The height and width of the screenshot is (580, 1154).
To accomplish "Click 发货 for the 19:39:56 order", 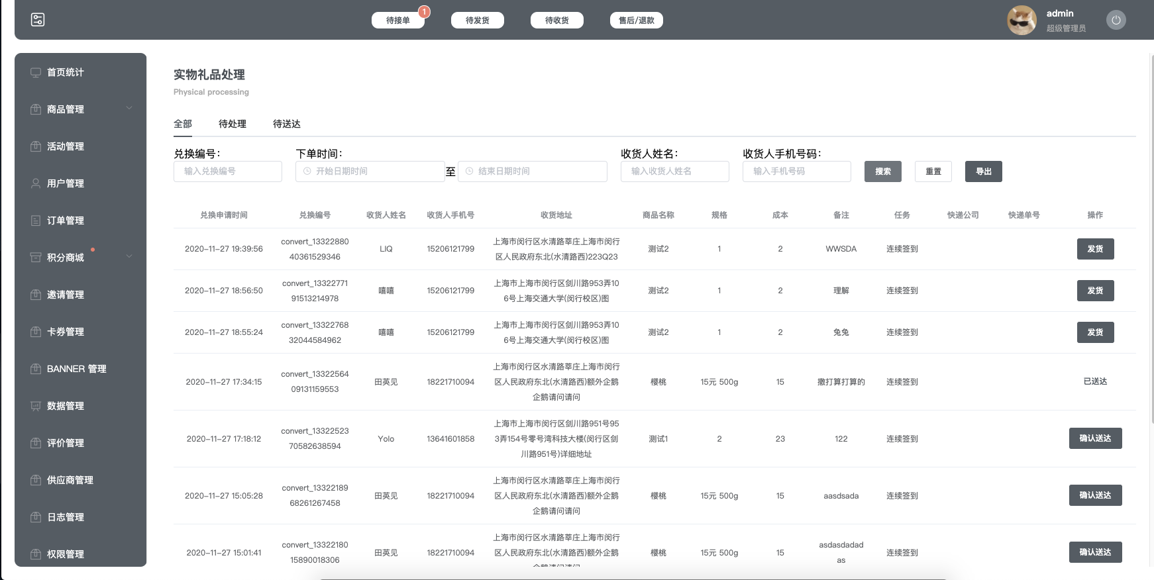I will tap(1095, 249).
